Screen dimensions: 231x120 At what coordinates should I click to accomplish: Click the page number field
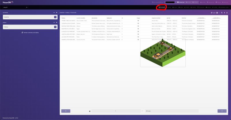point(116,111)
